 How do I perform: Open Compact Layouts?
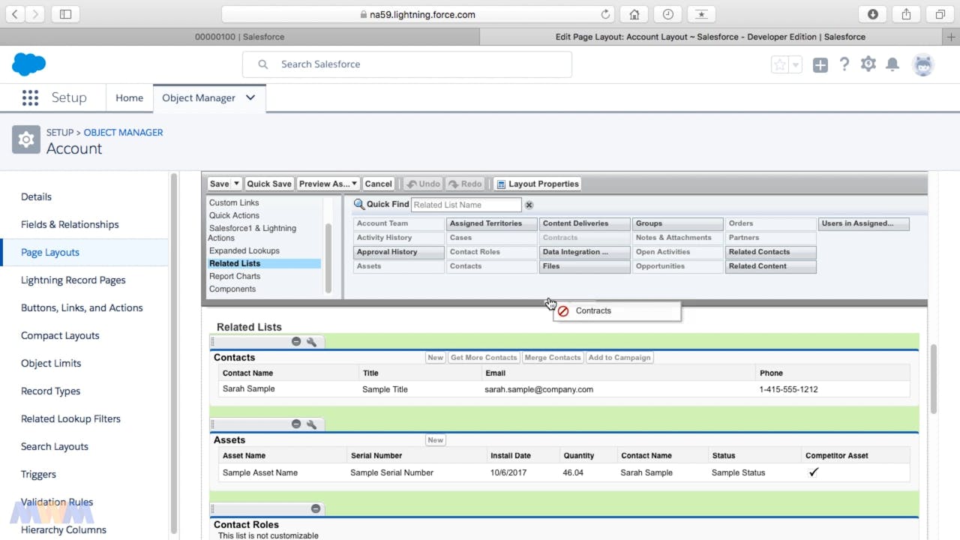60,335
